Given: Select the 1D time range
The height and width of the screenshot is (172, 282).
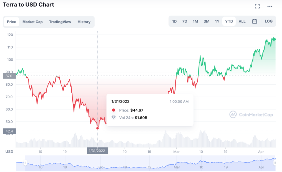Looking at the screenshot, I should point(175,21).
